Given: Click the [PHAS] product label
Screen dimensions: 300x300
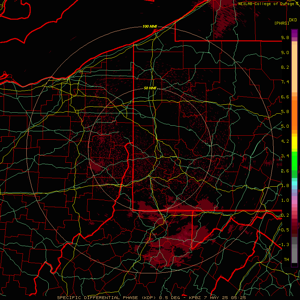Looking at the screenshot, I should (x=282, y=23).
